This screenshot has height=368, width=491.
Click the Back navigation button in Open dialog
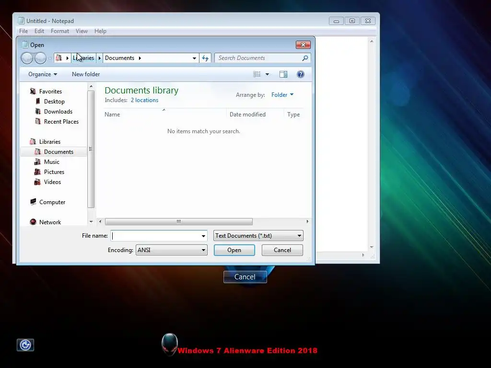click(27, 58)
